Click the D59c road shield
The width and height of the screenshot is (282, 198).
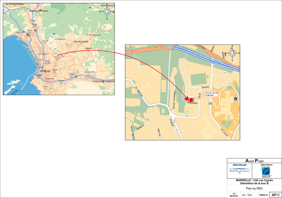[33, 21]
